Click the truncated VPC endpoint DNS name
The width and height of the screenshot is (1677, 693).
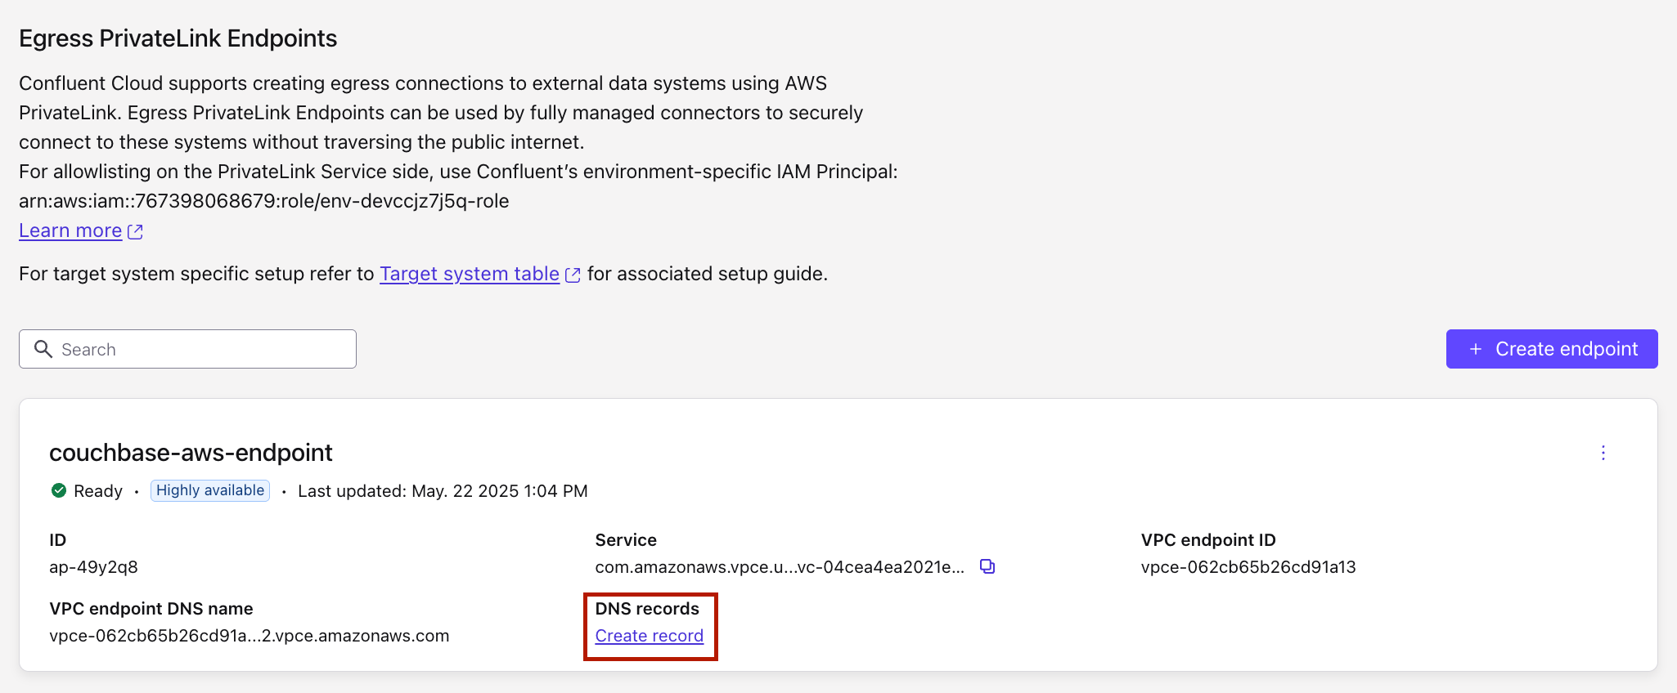point(249,636)
